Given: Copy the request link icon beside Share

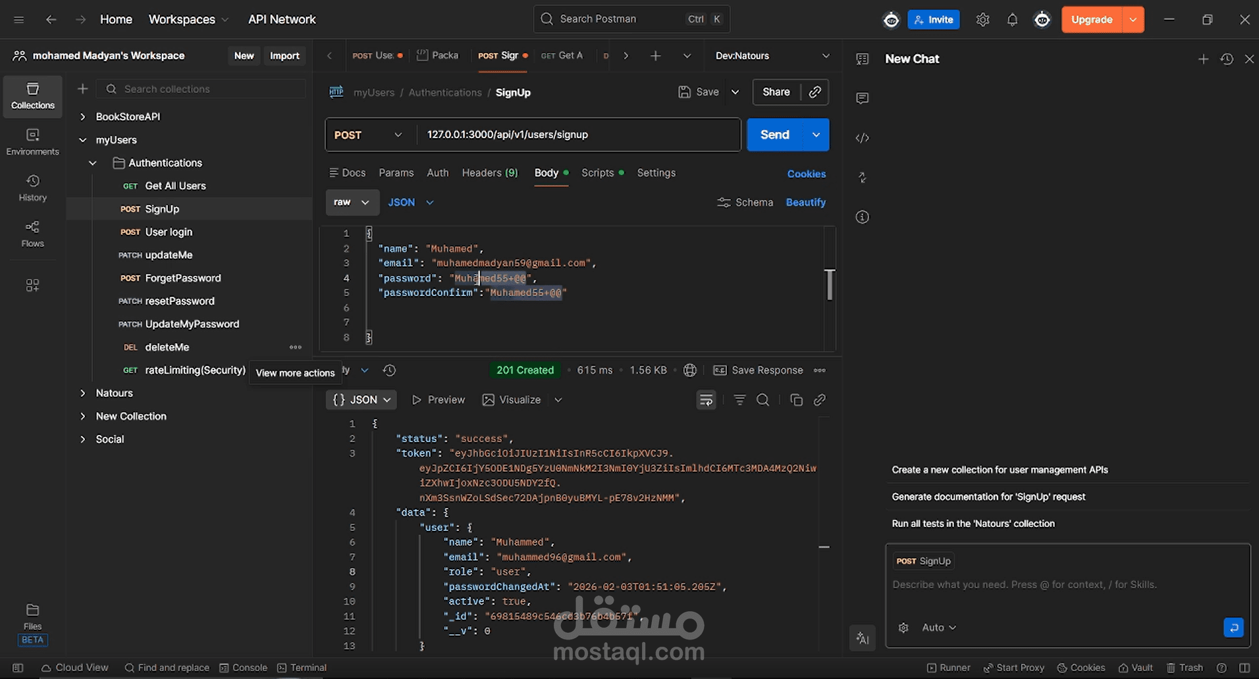Looking at the screenshot, I should 815,92.
